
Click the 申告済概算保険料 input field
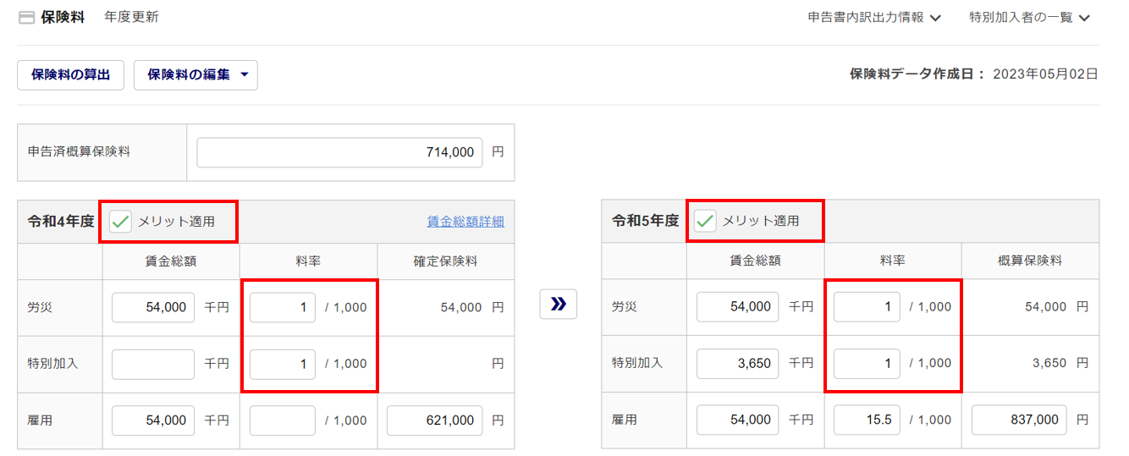[339, 152]
